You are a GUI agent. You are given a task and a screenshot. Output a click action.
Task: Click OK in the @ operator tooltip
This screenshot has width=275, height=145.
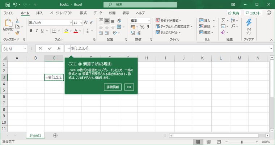coord(129,87)
